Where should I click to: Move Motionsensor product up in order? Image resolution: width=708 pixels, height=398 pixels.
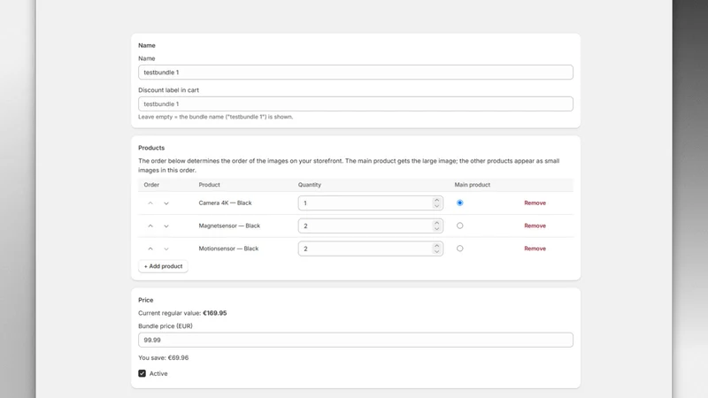[150, 249]
